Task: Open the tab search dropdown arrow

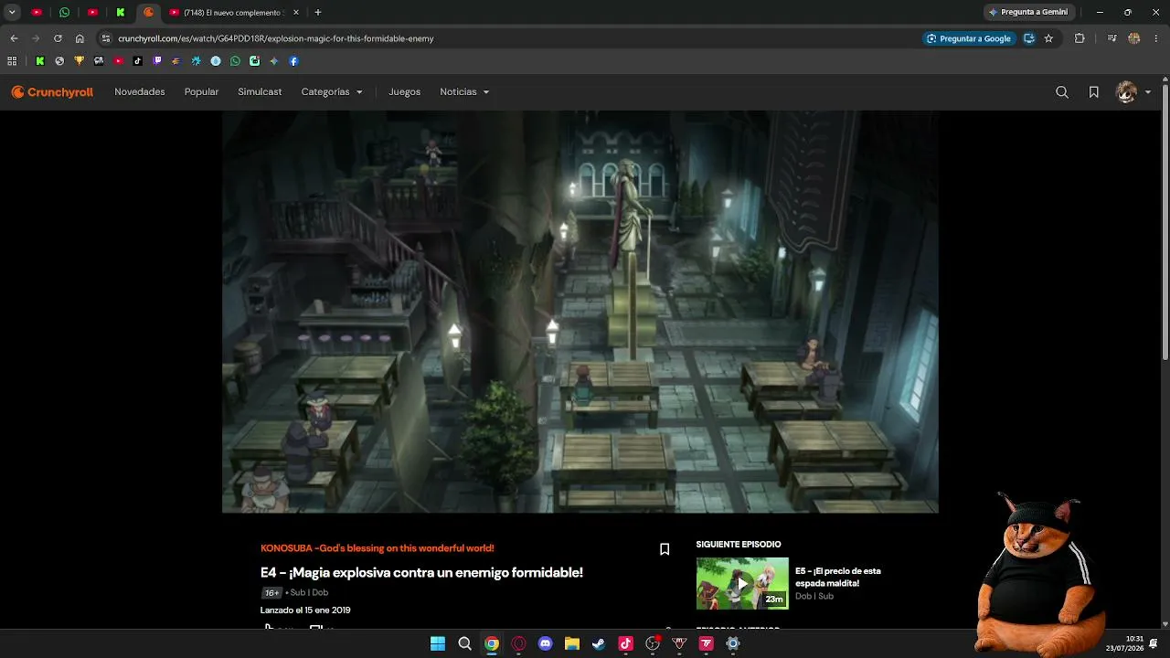Action: click(x=12, y=13)
